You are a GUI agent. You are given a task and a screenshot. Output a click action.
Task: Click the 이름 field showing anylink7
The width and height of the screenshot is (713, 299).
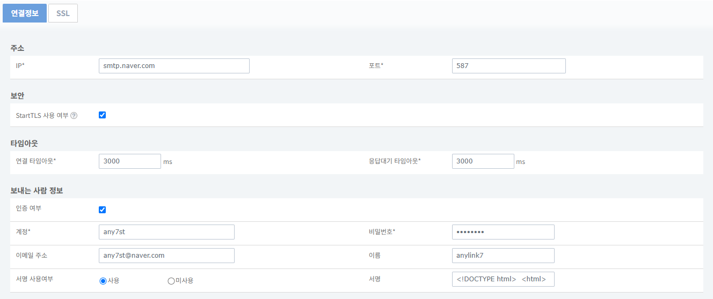(x=503, y=256)
